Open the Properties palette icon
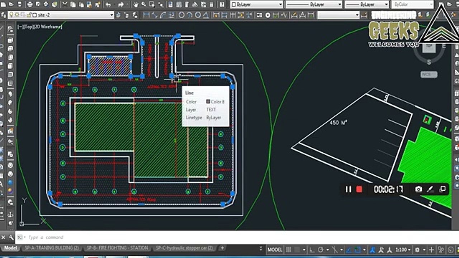Image resolution: width=459 pixels, height=258 pixels. coord(171,5)
